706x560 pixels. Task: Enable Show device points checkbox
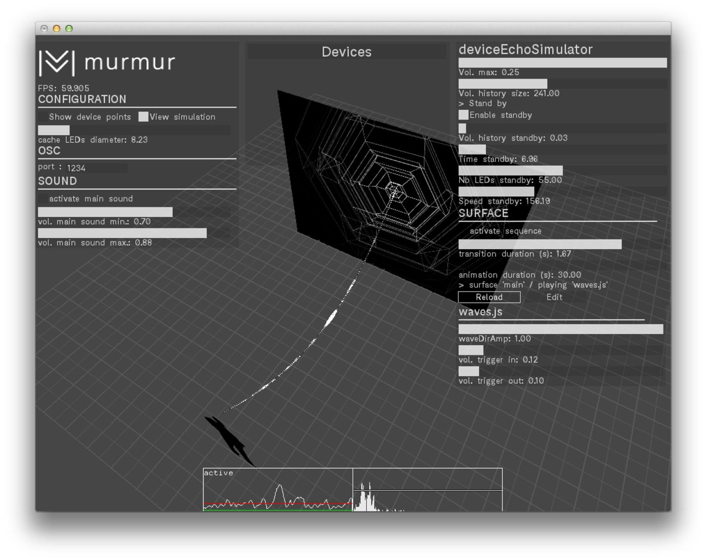[x=43, y=117]
